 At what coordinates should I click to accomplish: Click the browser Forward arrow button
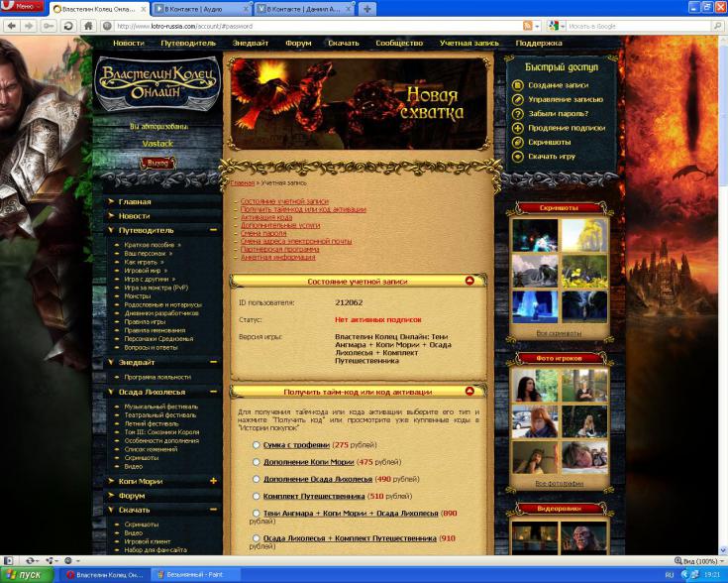point(29,26)
